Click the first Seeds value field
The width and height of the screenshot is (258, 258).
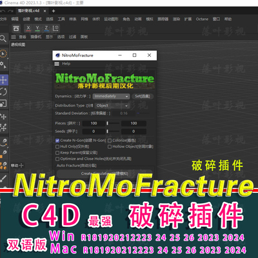tap(94, 132)
